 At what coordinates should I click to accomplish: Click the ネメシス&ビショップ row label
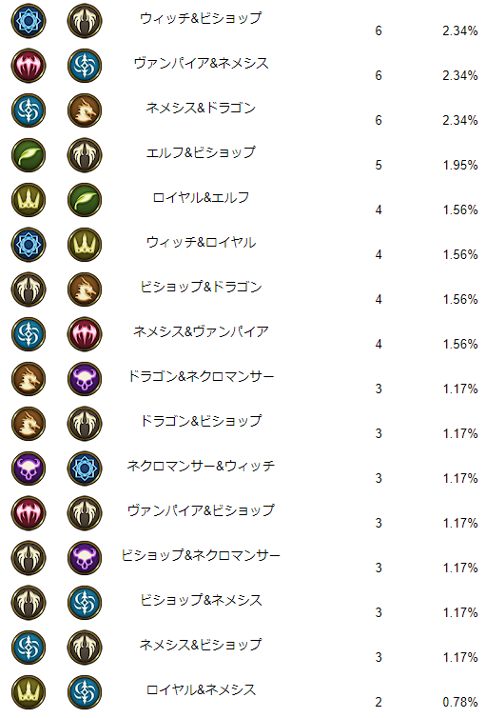(x=201, y=645)
